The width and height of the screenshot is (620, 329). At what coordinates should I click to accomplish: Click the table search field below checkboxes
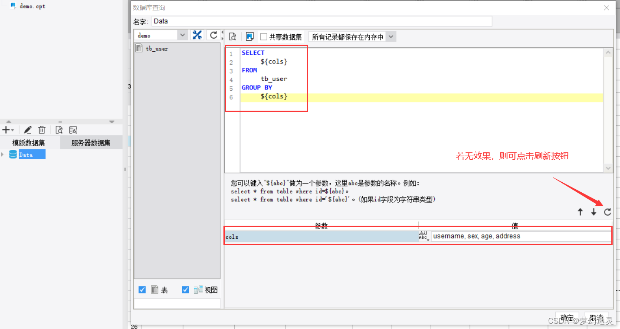tap(177, 303)
